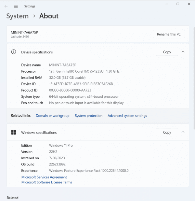Viewport: 195px width, 201px height.
Task: Minimize the Settings window
Action: pyautogui.click(x=167, y=4)
